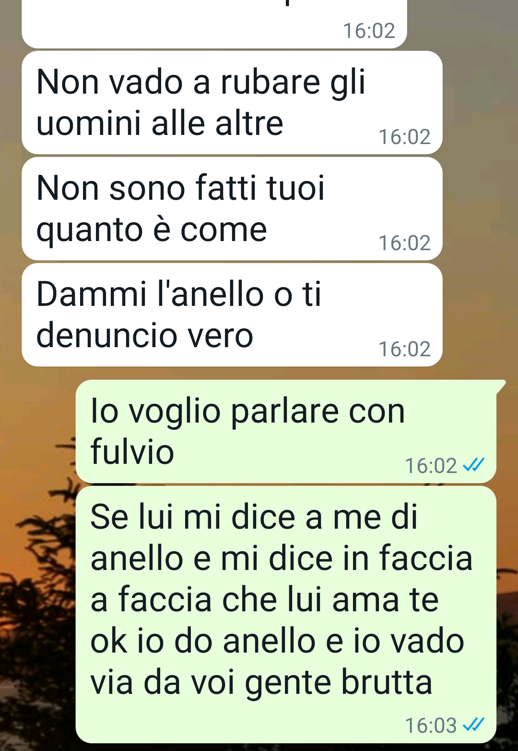The image size is (518, 751).
Task: Tap the "Dammi l'anello" message bubble
Action: click(x=232, y=315)
